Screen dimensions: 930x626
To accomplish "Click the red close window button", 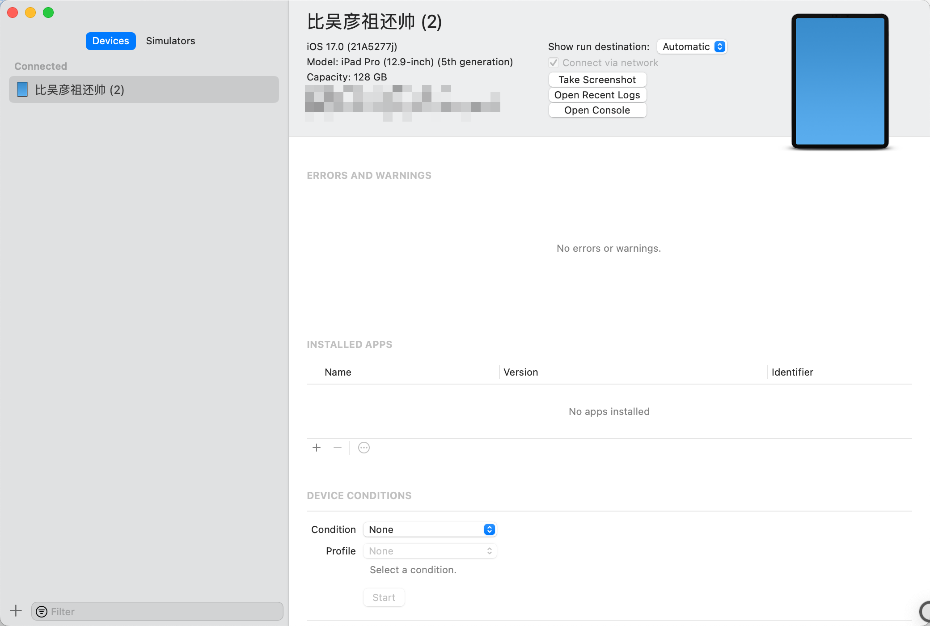I will click(x=13, y=13).
